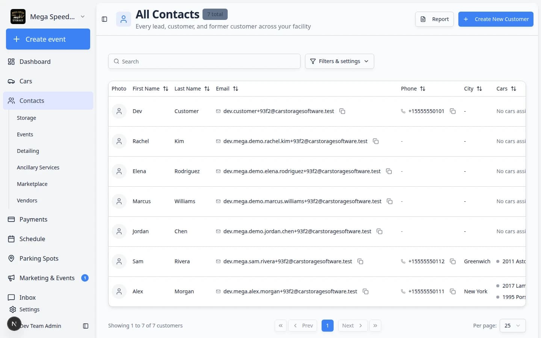
Task: Click Rachel Kim's avatar photo placeholder
Action: click(x=119, y=141)
